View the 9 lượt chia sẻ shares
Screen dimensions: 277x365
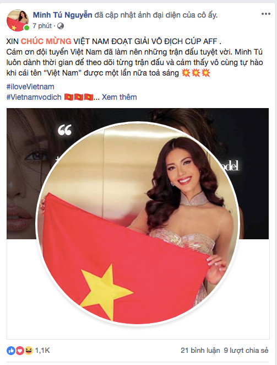pyautogui.click(x=246, y=351)
